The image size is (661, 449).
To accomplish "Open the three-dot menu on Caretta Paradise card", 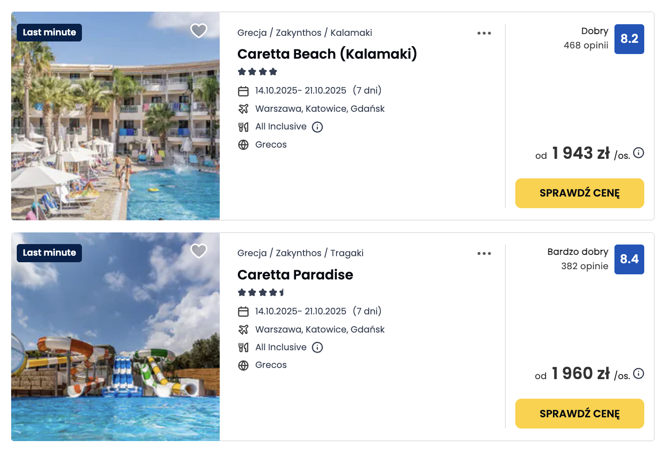I will [x=484, y=253].
